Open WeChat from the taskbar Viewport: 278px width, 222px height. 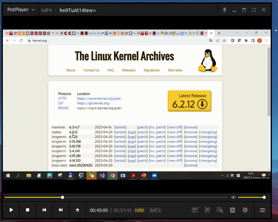pos(91,175)
